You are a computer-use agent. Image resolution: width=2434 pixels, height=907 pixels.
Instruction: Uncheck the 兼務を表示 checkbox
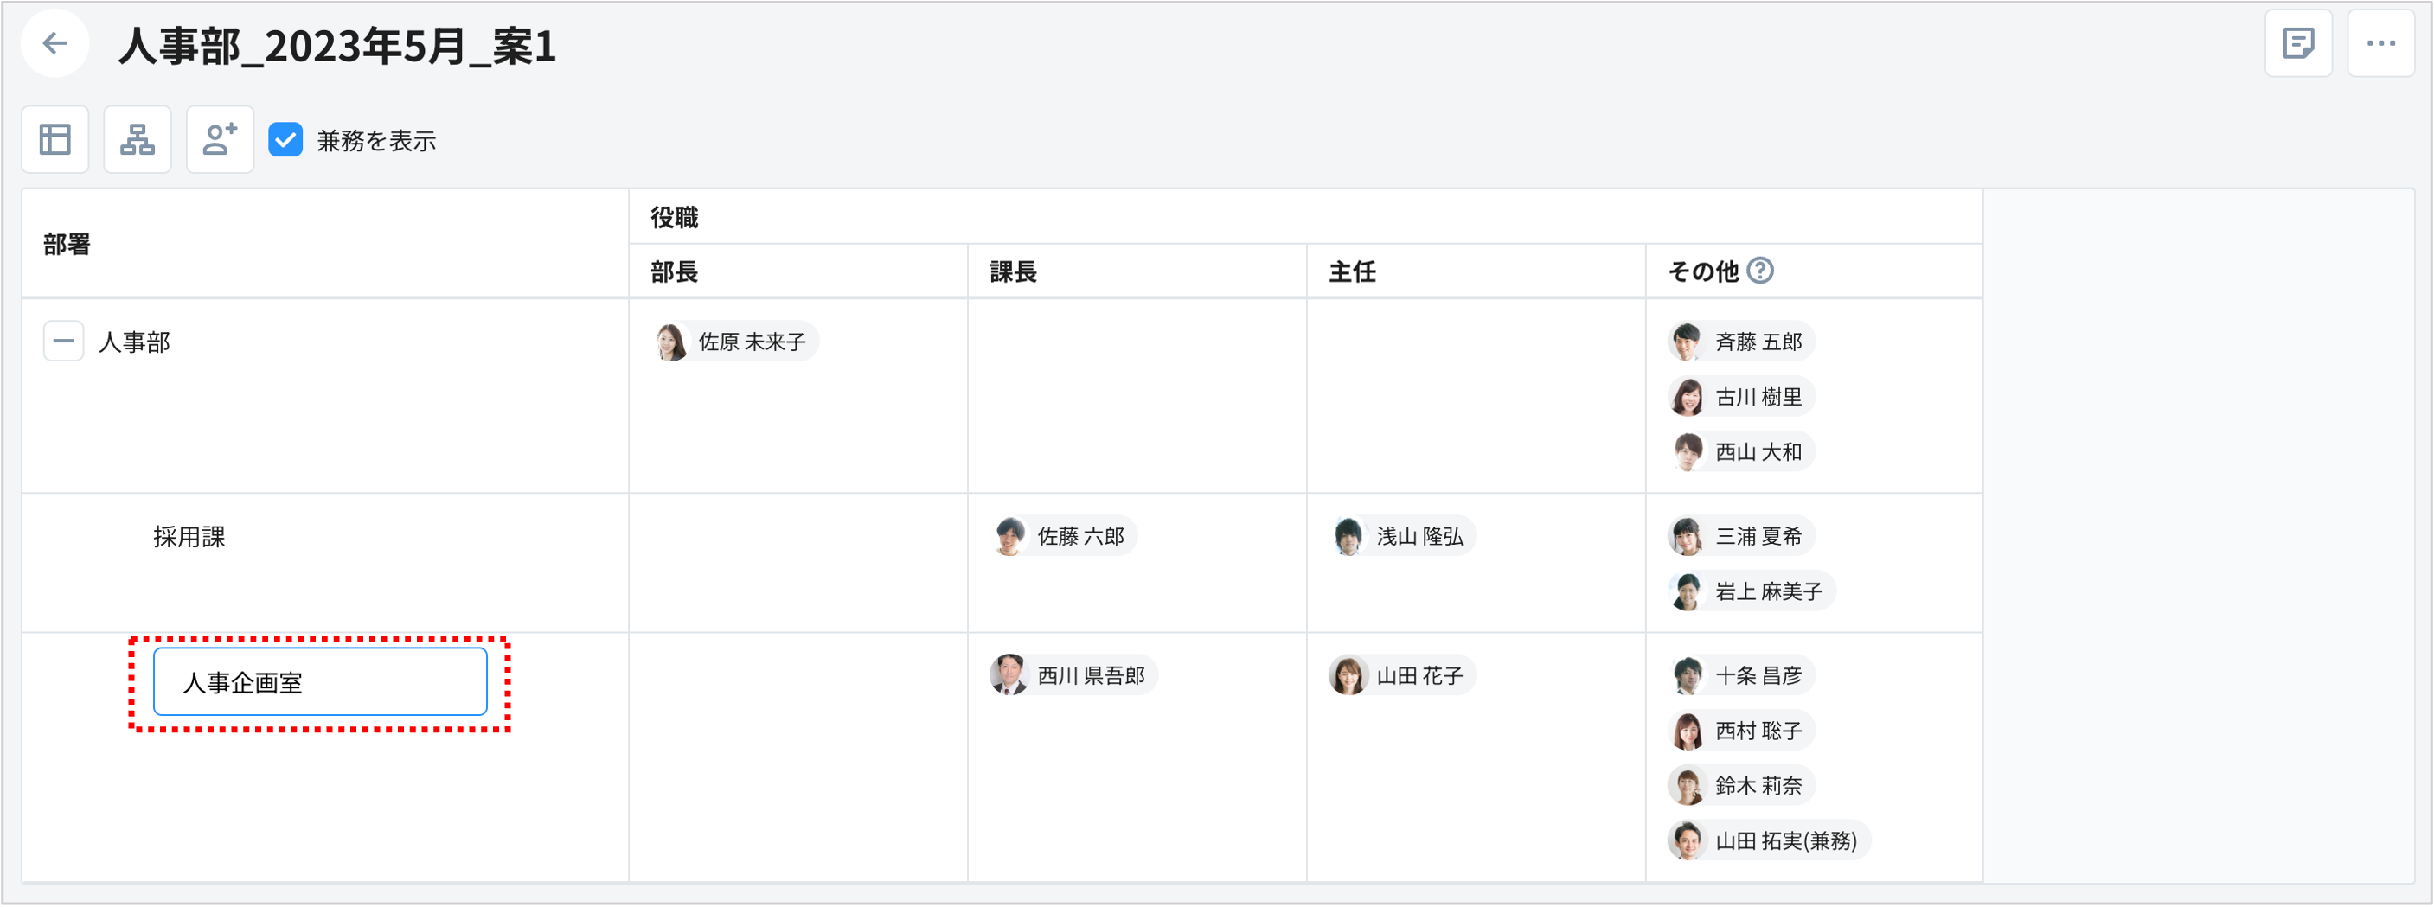(285, 140)
